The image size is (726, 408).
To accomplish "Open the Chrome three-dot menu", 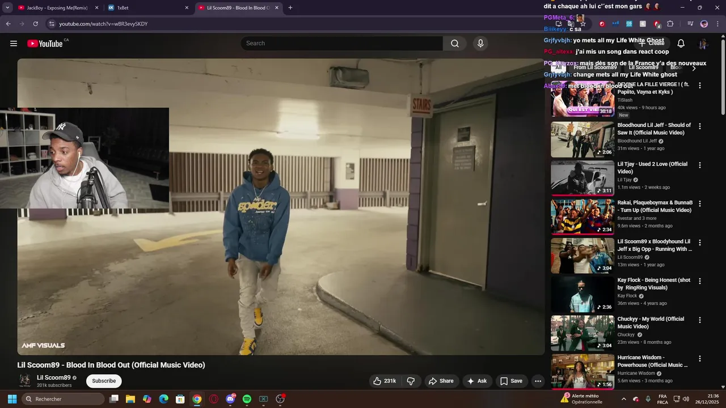I will [x=717, y=24].
